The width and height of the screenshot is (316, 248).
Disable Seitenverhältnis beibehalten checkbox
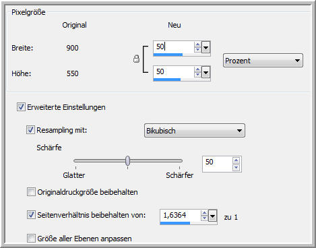pyautogui.click(x=31, y=215)
